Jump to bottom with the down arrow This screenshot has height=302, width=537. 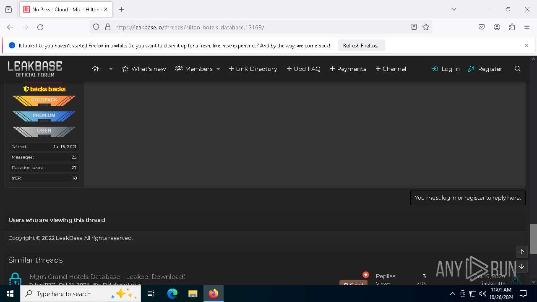[522, 266]
